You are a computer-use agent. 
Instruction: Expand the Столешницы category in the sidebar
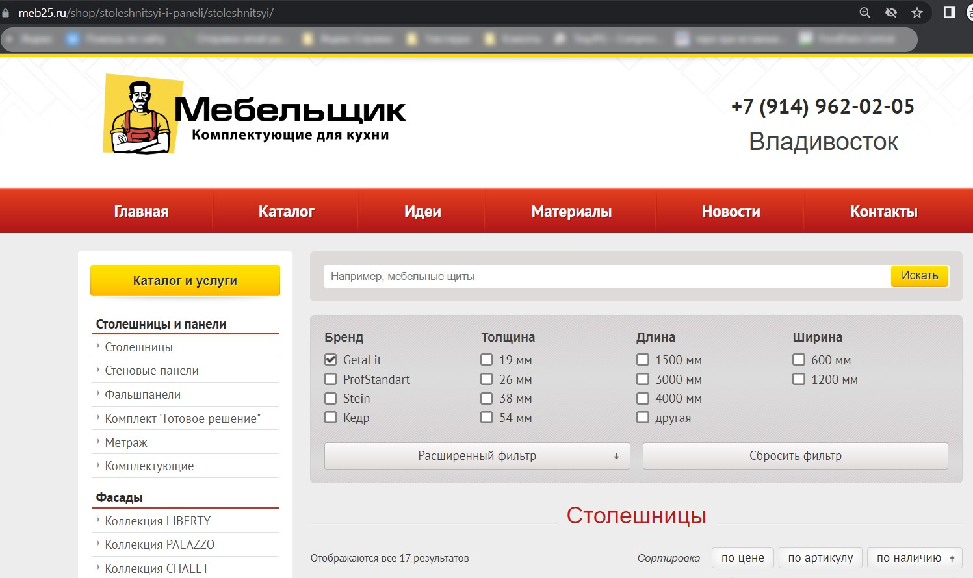[x=139, y=347]
